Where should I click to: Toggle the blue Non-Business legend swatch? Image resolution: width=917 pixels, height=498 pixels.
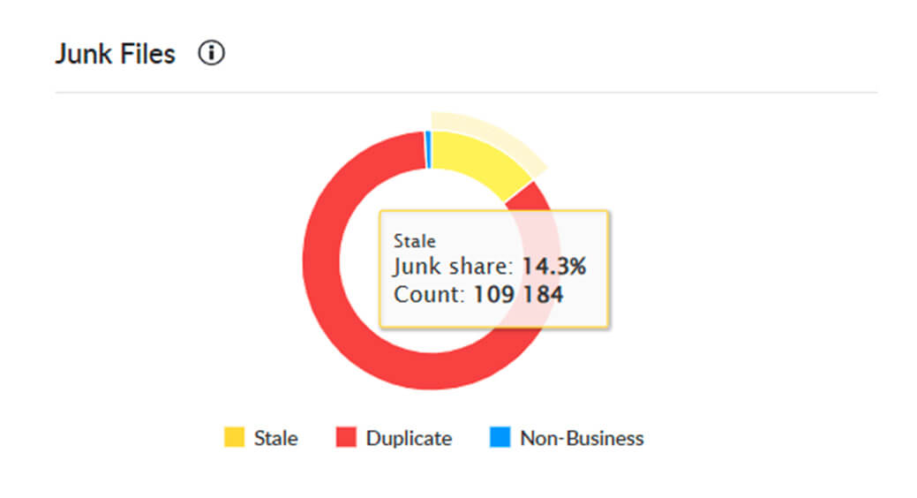(500, 438)
